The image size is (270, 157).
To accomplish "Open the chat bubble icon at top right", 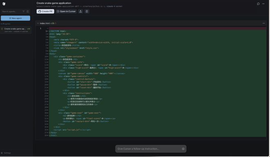I will click(x=258, y=4).
